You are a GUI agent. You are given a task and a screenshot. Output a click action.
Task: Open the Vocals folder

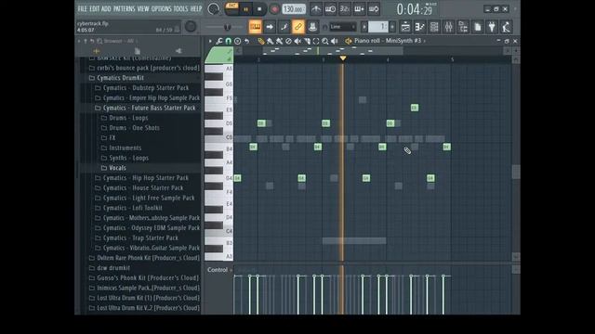pos(113,168)
